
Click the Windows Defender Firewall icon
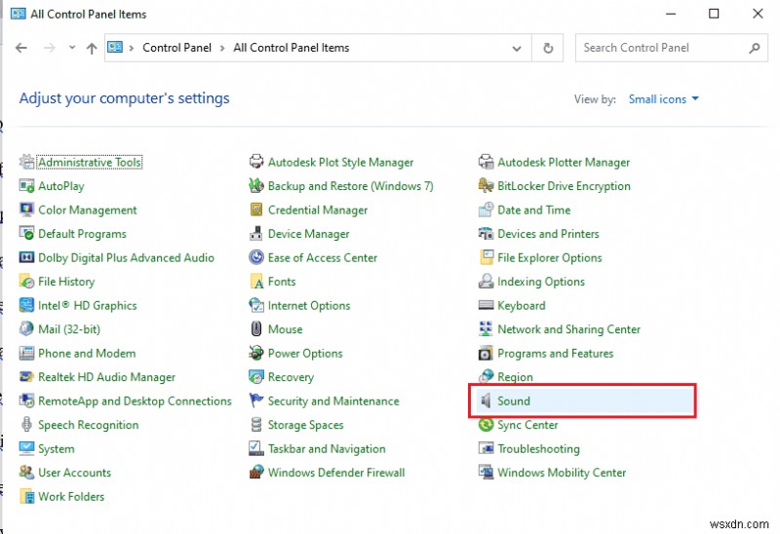point(256,473)
